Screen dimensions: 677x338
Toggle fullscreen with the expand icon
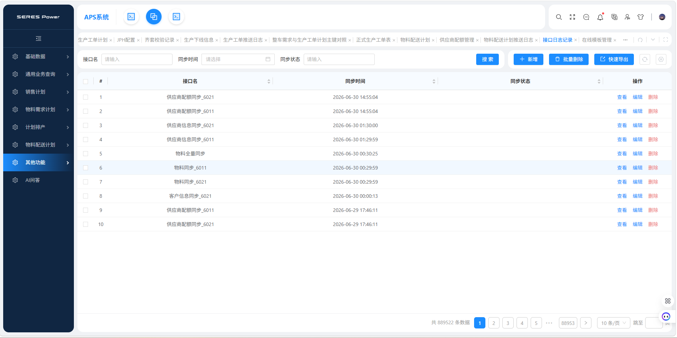coord(572,17)
